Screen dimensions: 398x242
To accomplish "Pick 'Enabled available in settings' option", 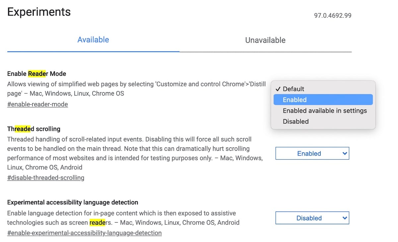I will click(323, 111).
